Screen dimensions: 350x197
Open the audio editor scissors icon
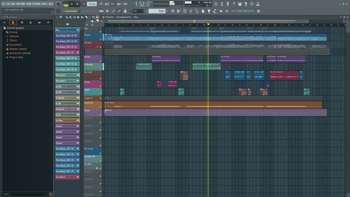tap(222, 4)
